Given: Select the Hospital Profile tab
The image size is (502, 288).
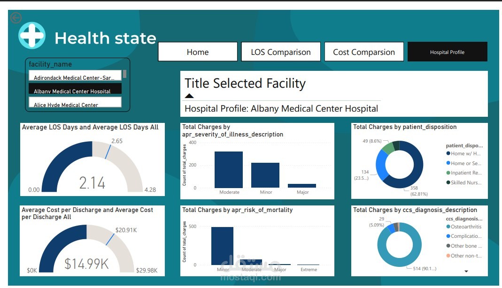Looking at the screenshot, I should pos(447,52).
